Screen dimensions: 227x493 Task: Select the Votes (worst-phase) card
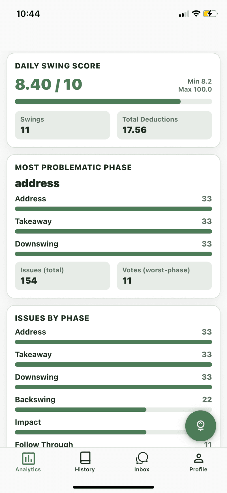tap(164, 276)
